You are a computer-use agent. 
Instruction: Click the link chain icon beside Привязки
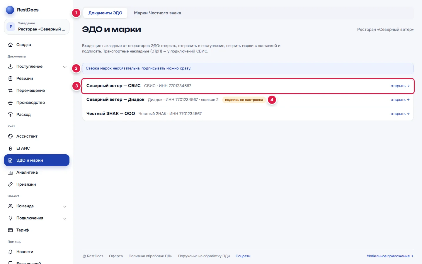[11, 185]
